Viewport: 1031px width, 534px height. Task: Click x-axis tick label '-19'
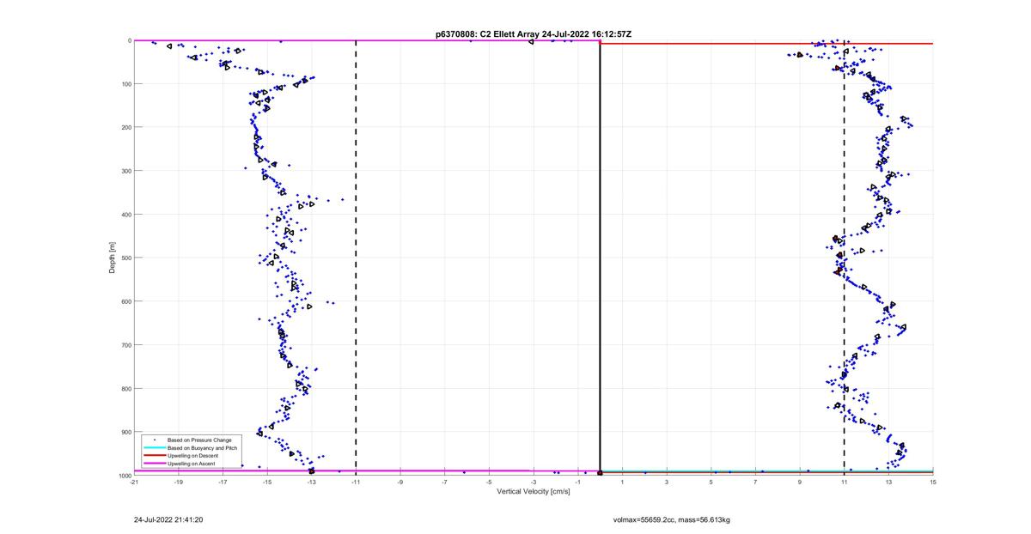click(x=179, y=482)
